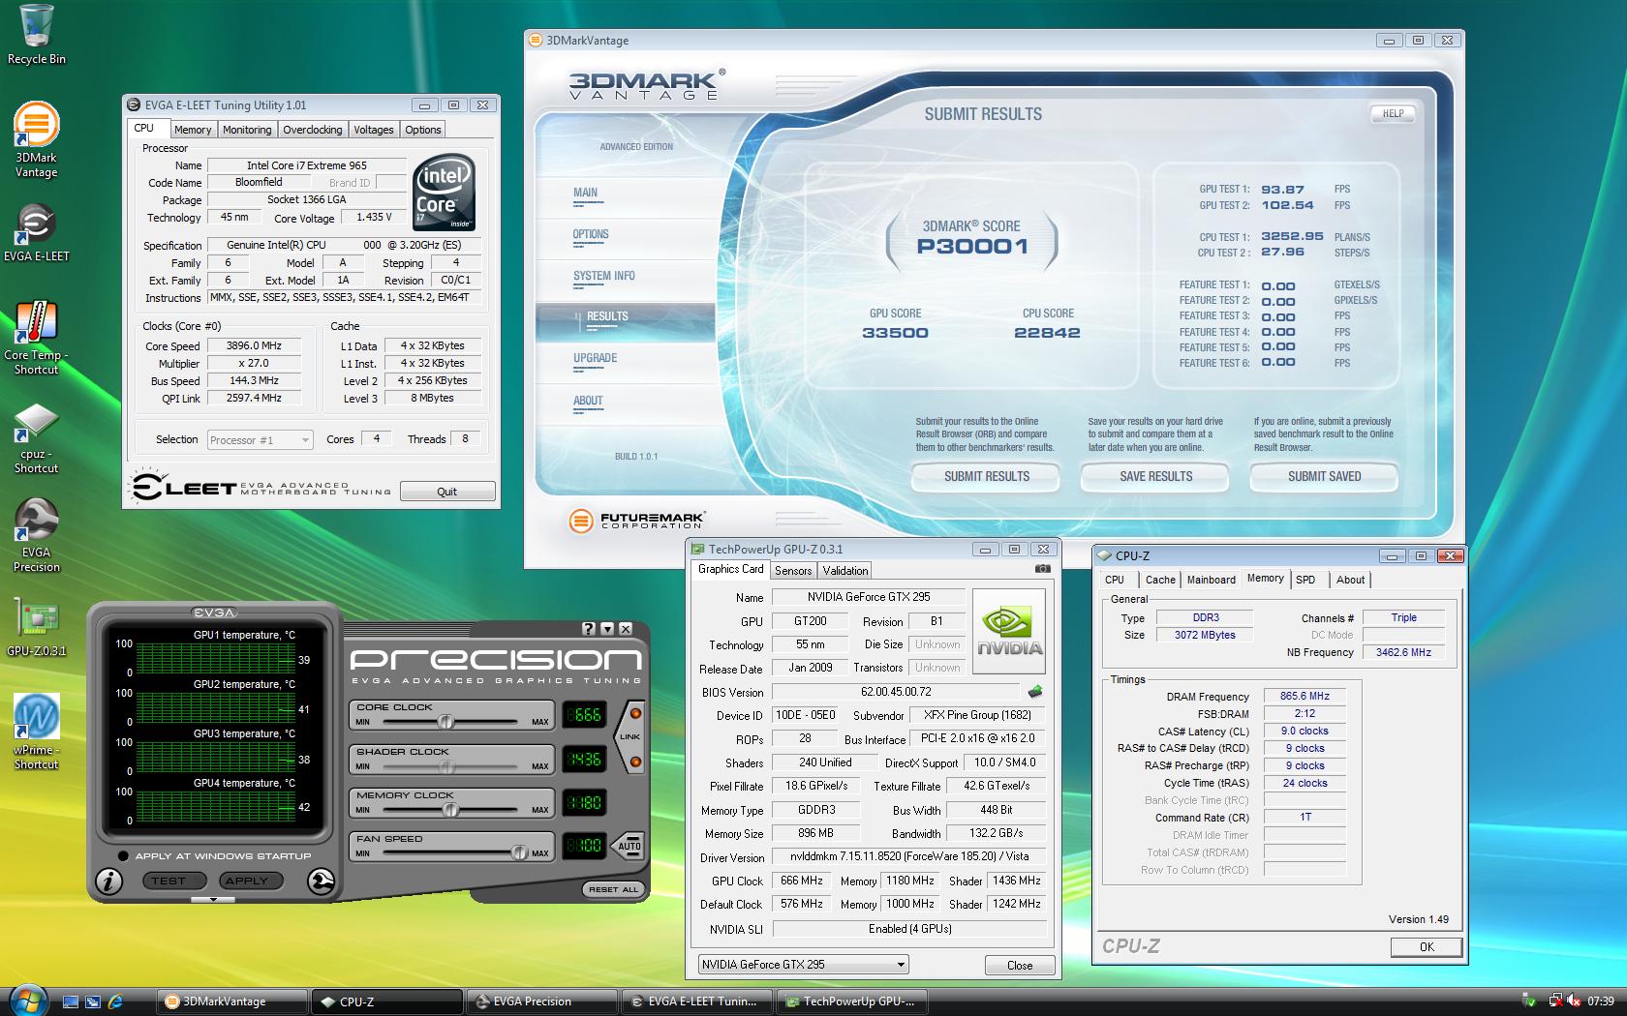Enable Apply at Windows Startup in Precision
Viewport: 1627px width, 1016px height.
coord(123,855)
